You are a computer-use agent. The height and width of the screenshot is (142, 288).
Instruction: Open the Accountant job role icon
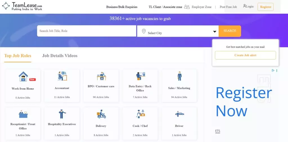(62, 76)
